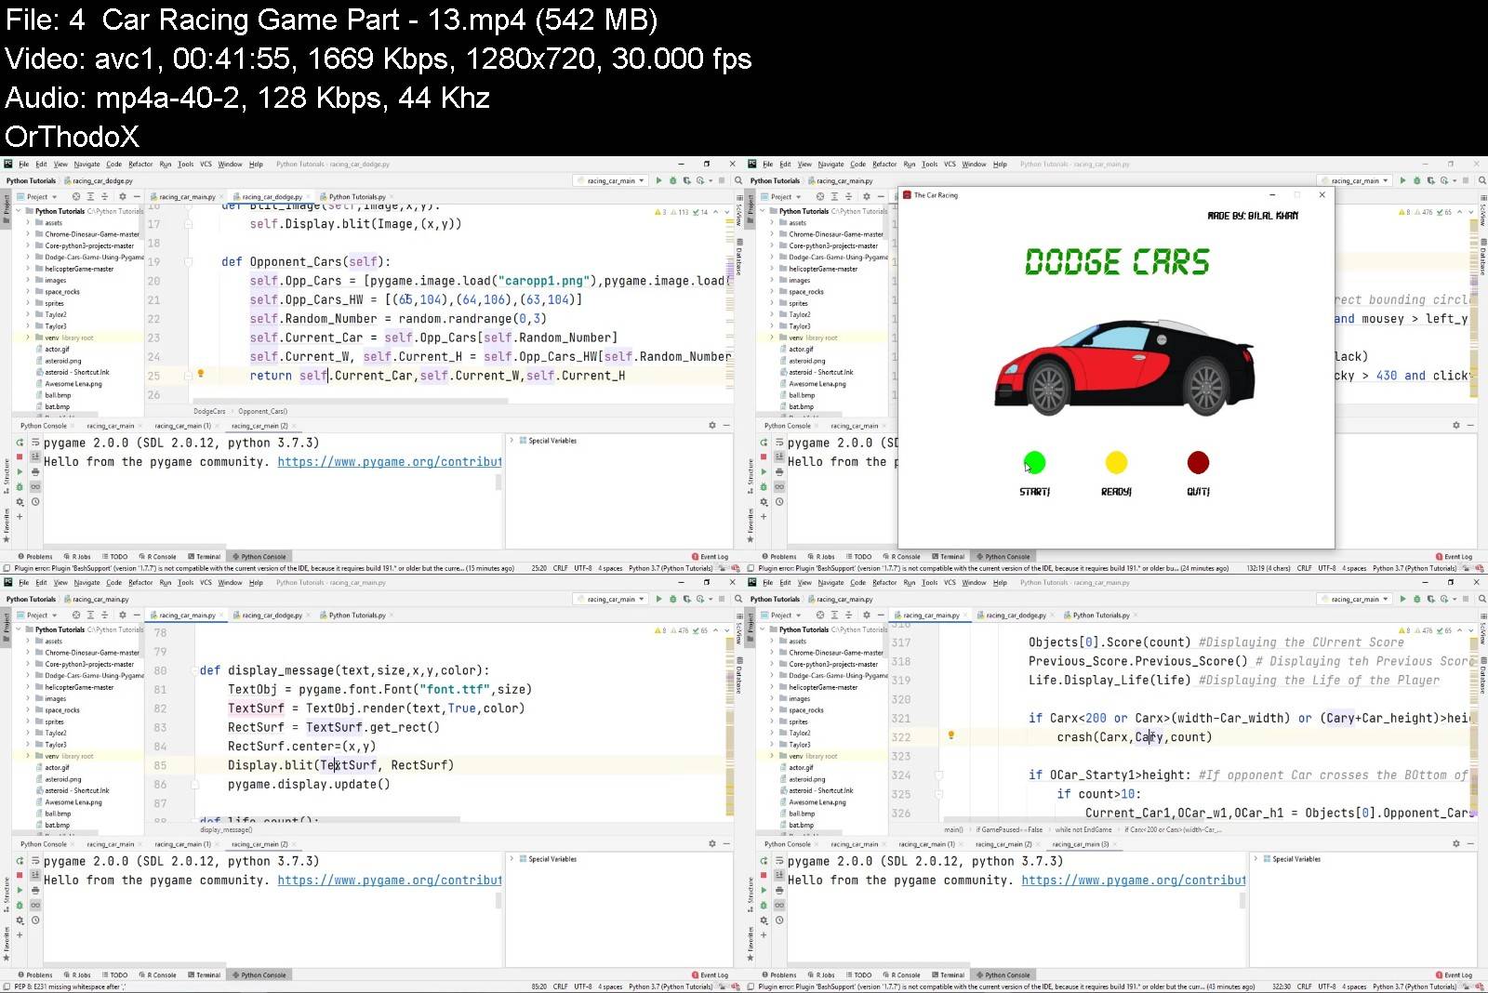Click the yellow READY circle in The Car Racing window
The height and width of the screenshot is (993, 1488).
[x=1116, y=462]
